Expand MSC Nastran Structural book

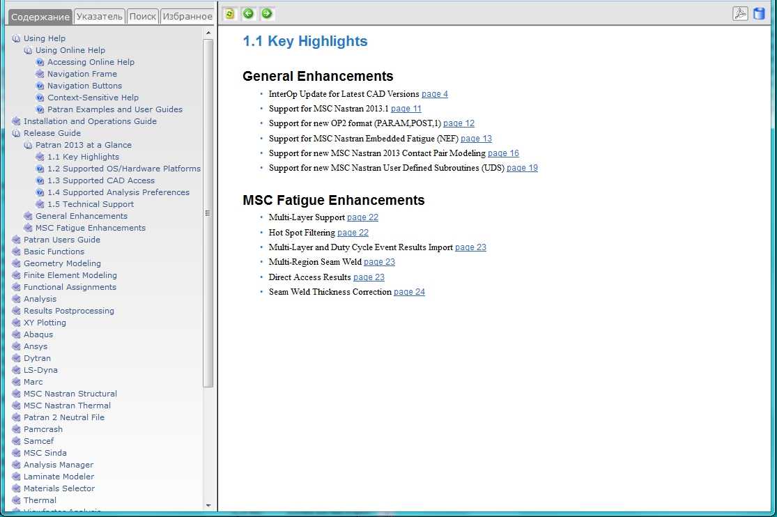(x=70, y=394)
